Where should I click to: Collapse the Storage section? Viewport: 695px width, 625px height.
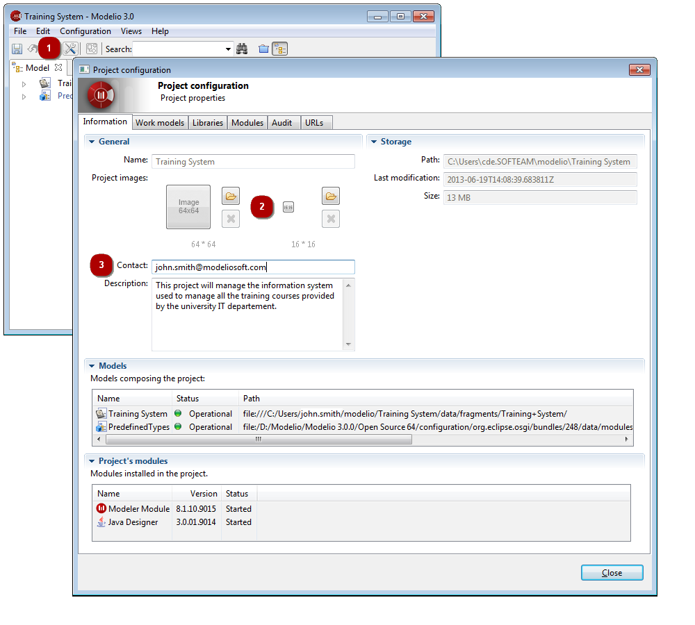click(x=374, y=142)
